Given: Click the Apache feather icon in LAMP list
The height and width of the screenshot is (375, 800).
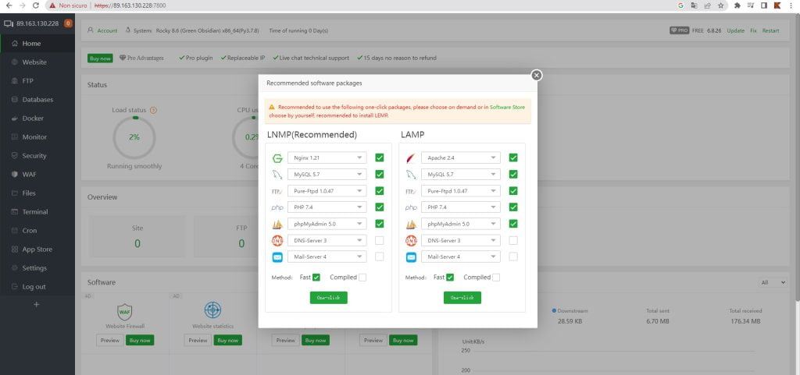Looking at the screenshot, I should point(411,157).
